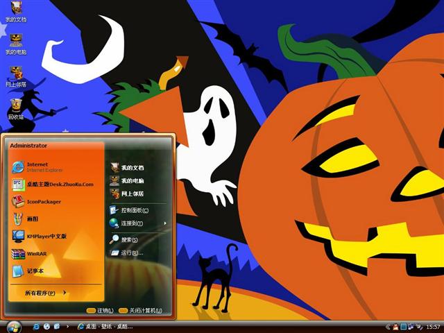Click the blue square tray icon
This screenshot has width=444, height=333.
(x=404, y=327)
